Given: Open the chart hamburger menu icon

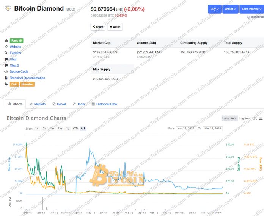Looking at the screenshot, I should click(261, 118).
